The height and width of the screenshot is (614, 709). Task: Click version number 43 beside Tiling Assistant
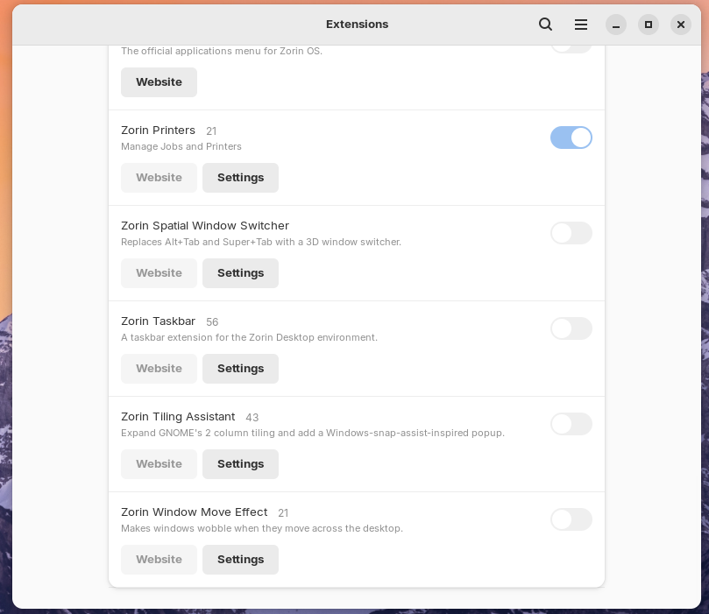tap(252, 418)
